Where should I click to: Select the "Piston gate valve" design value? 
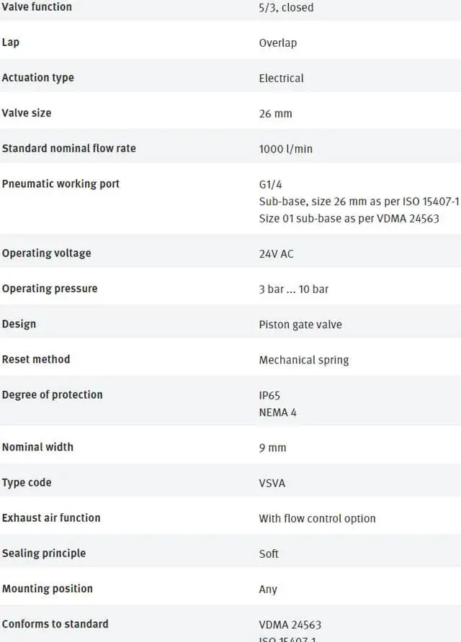[300, 325]
